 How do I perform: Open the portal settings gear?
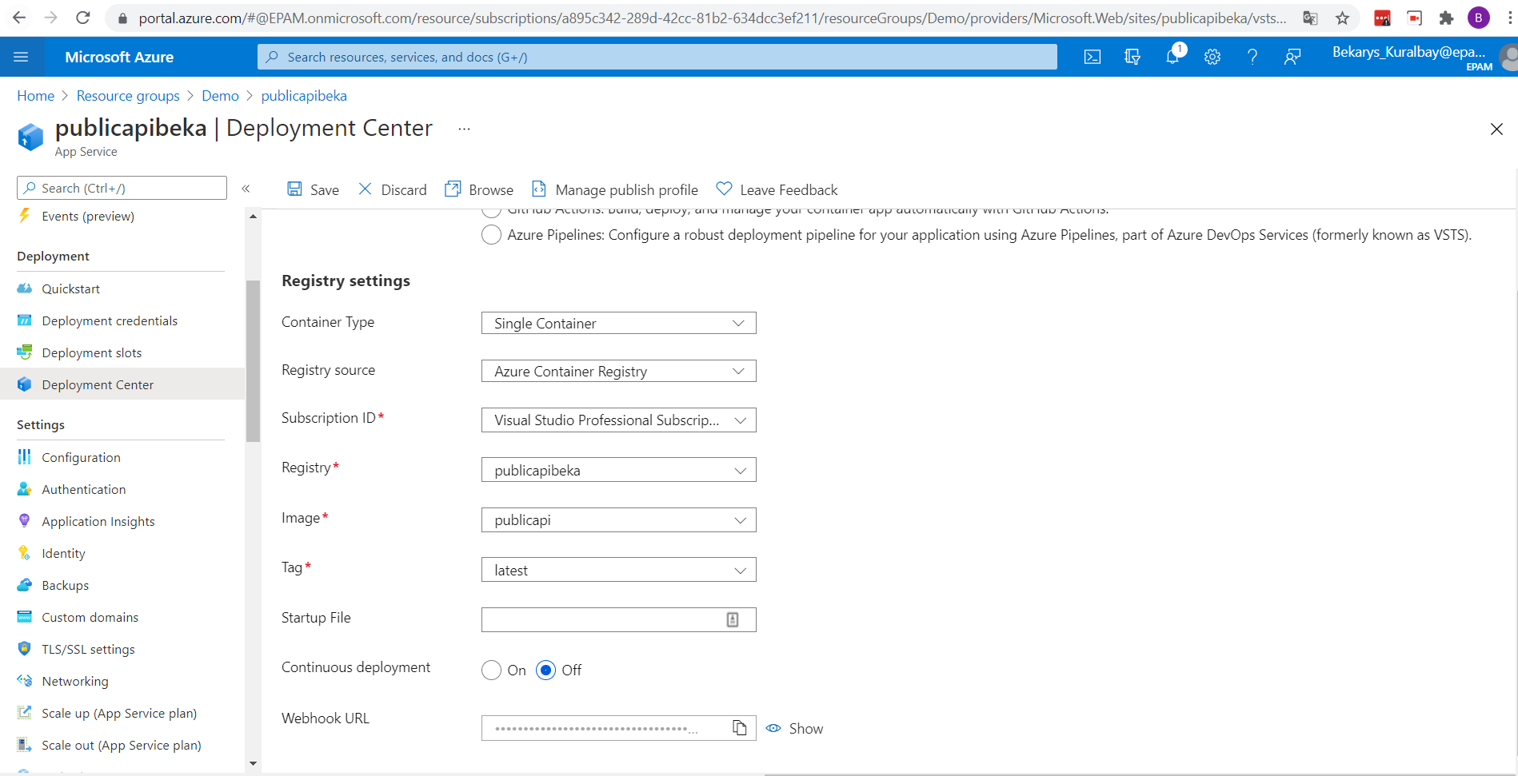click(1212, 57)
